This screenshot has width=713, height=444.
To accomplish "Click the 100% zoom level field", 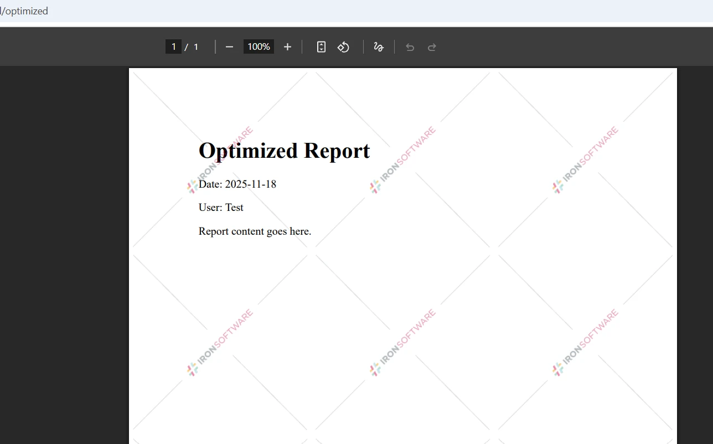I will point(258,47).
